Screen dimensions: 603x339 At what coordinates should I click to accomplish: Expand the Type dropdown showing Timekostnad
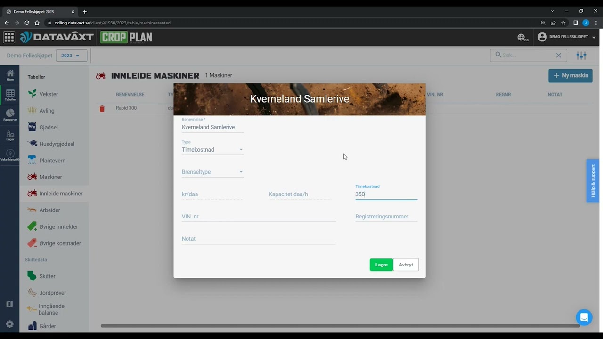pyautogui.click(x=212, y=150)
